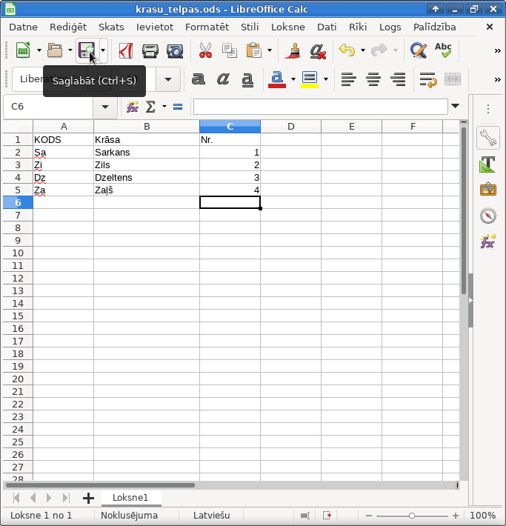Image resolution: width=506 pixels, height=526 pixels.
Task: Click the Merge cells icon
Action: point(453,79)
